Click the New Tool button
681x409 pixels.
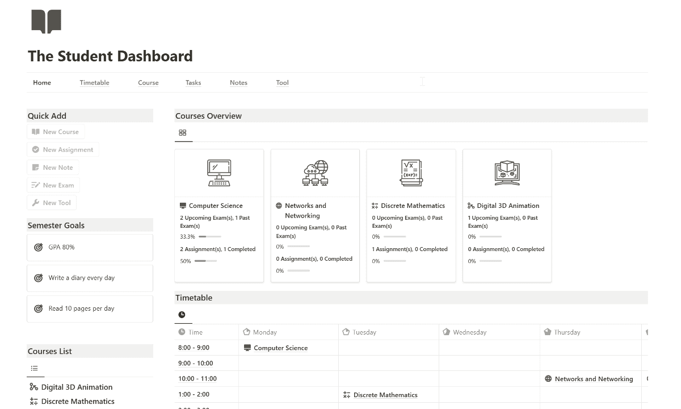point(52,203)
